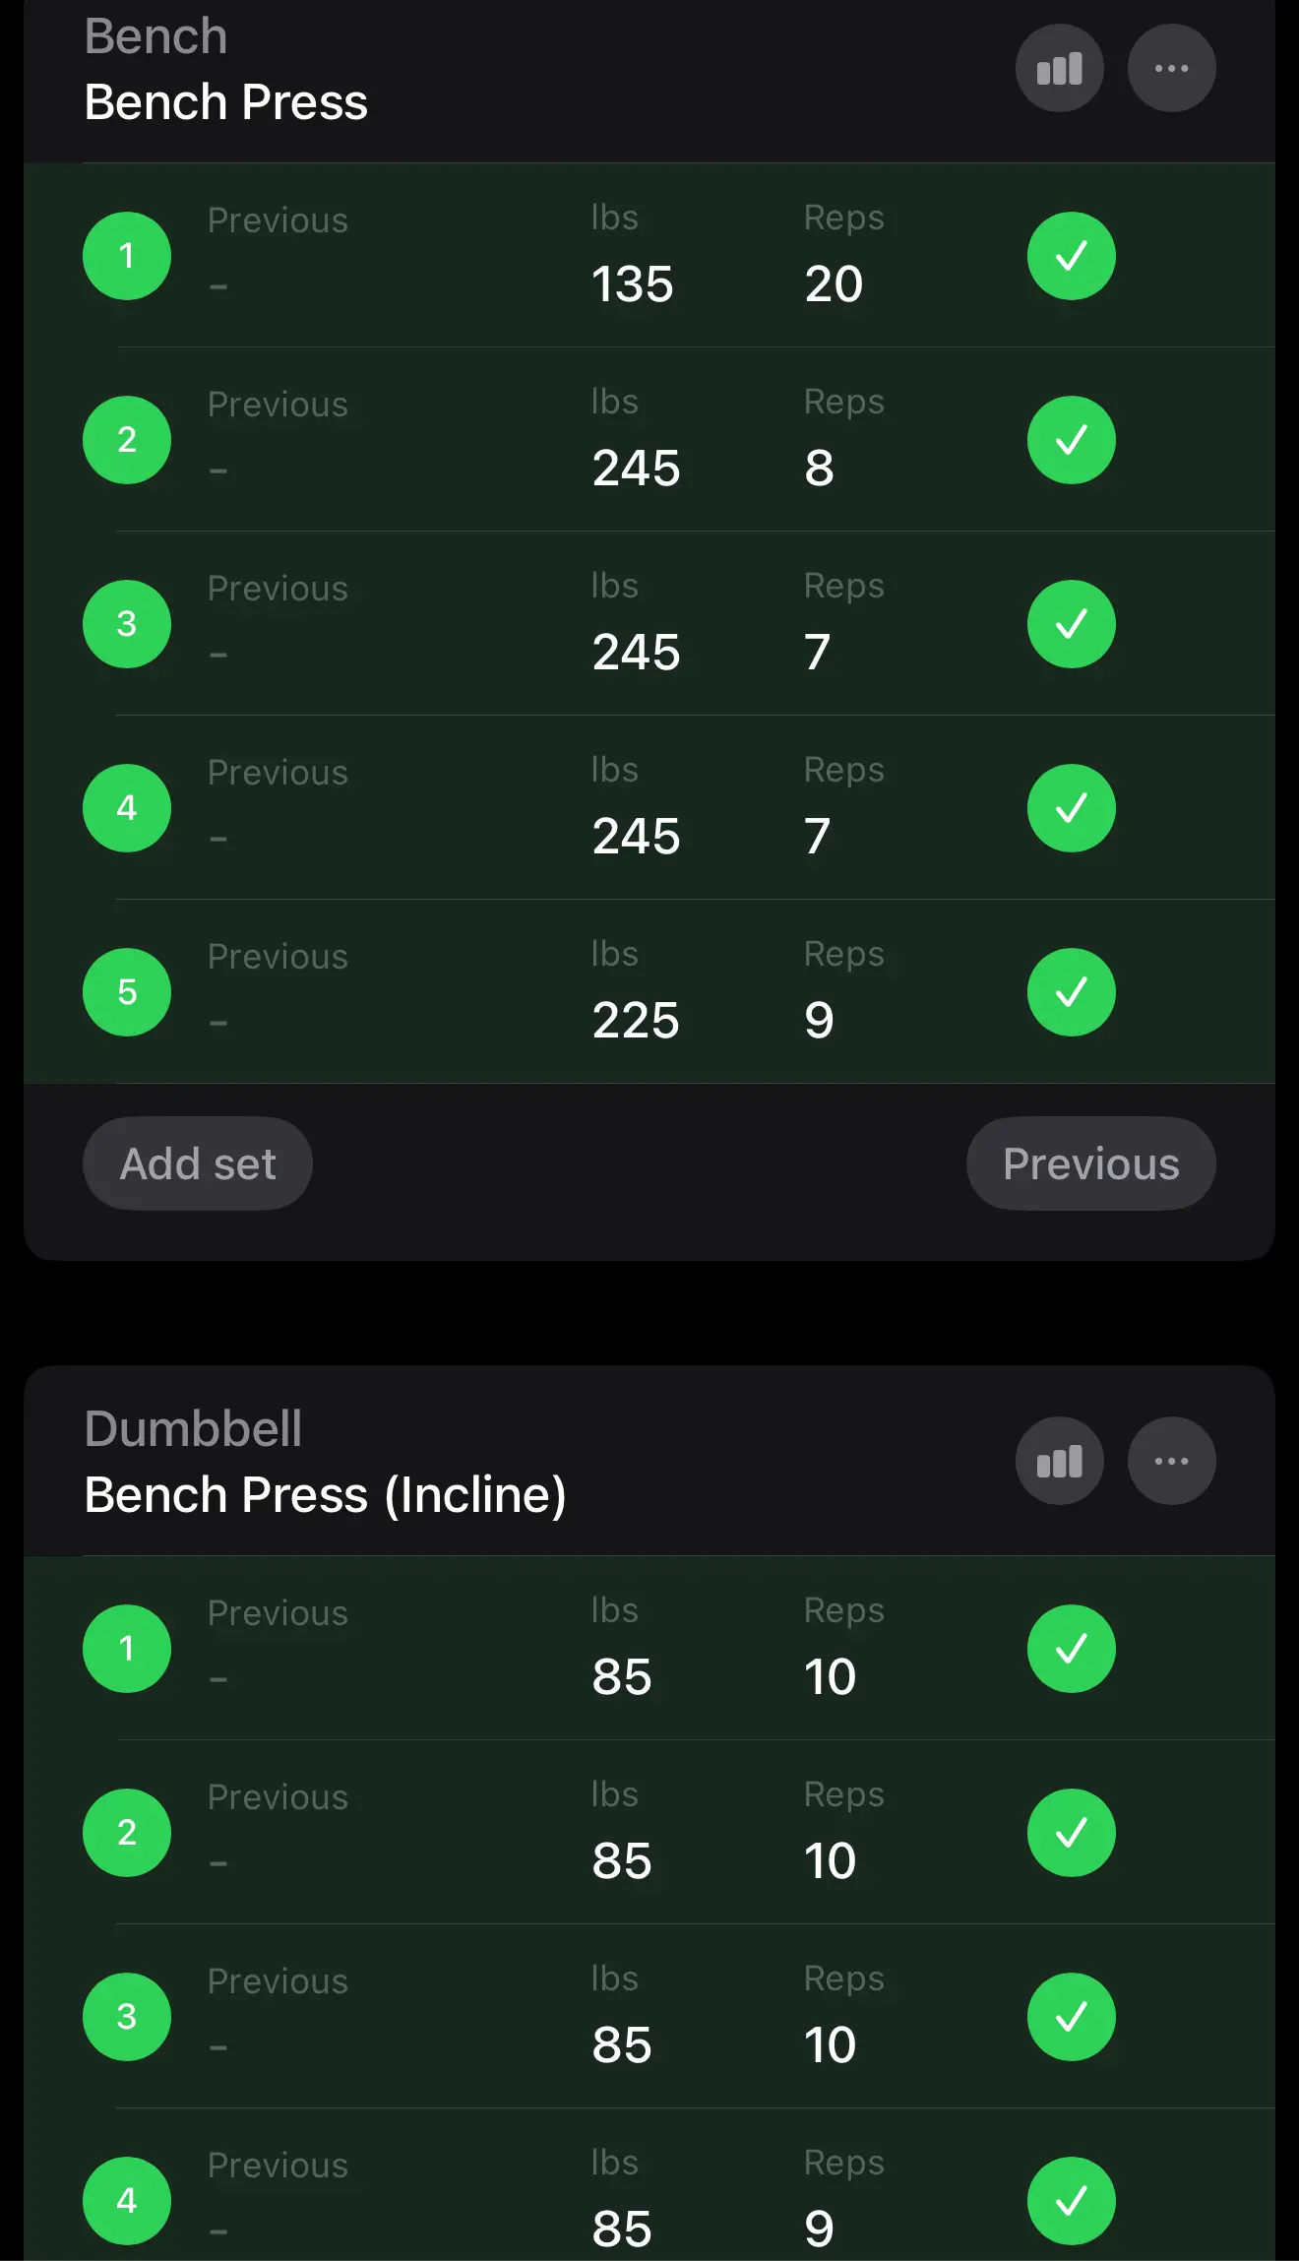Uncheck Bench Press set 5 completion checkmark

(1071, 992)
